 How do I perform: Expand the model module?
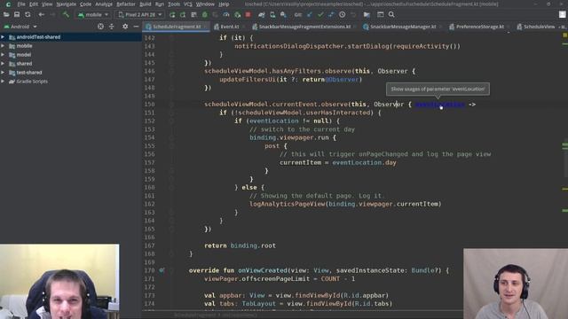point(3,55)
